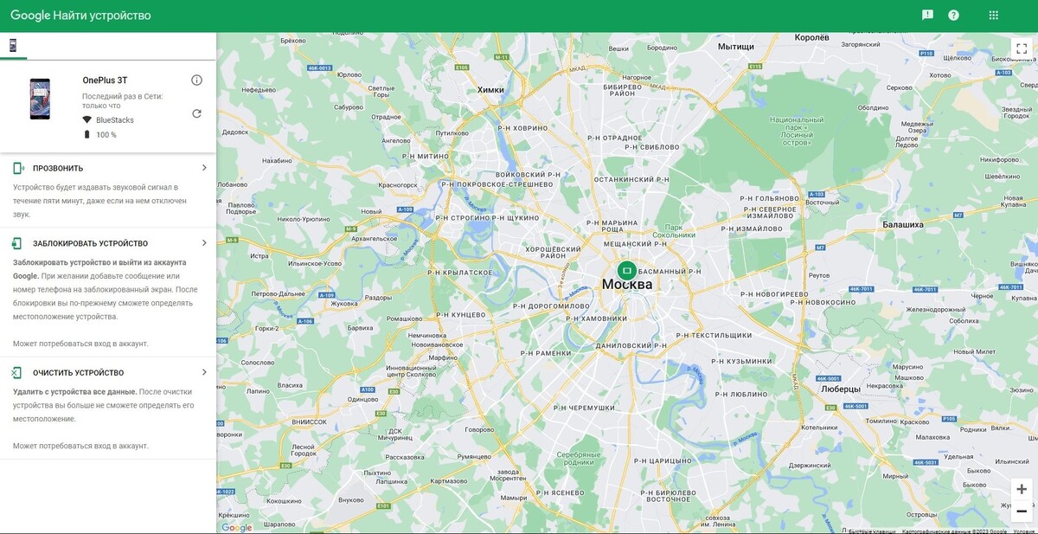The width and height of the screenshot is (1038, 534).
Task: Click the Р-Н ИЗМАЙЛОВО district label
Action: (753, 228)
